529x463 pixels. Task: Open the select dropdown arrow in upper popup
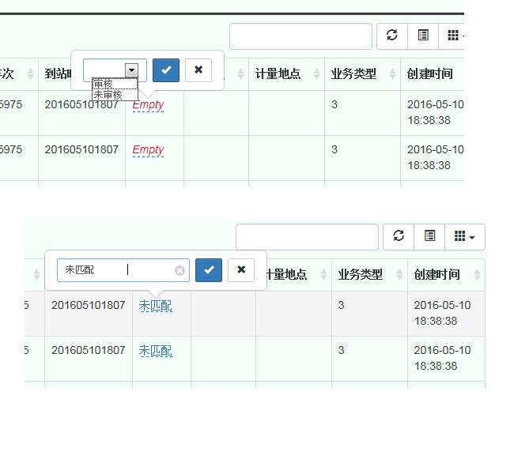pyautogui.click(x=131, y=70)
